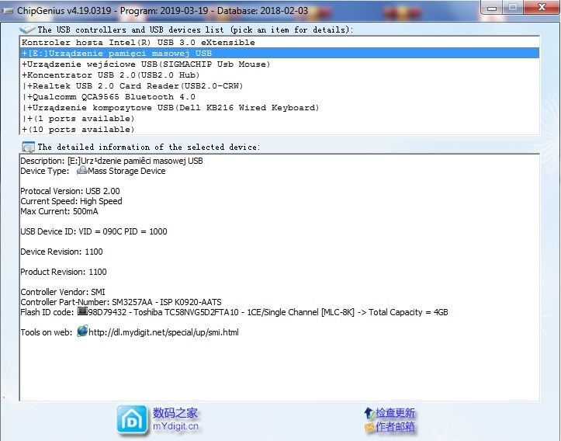Click the author mailbox envelope icon

(x=369, y=427)
